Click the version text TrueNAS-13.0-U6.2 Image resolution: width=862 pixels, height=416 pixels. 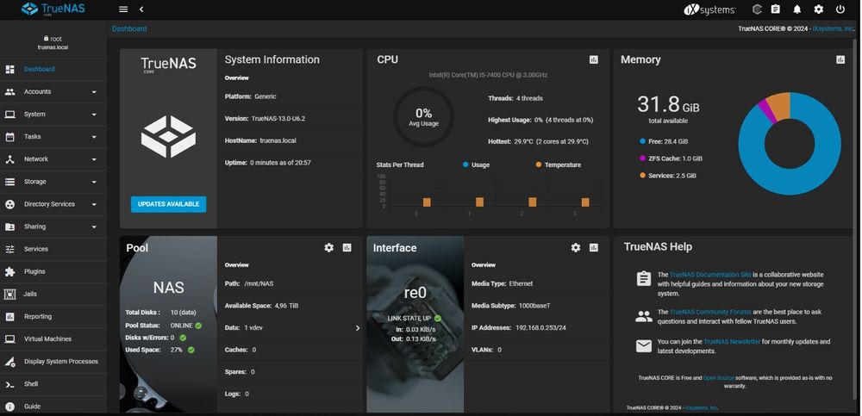pos(277,118)
